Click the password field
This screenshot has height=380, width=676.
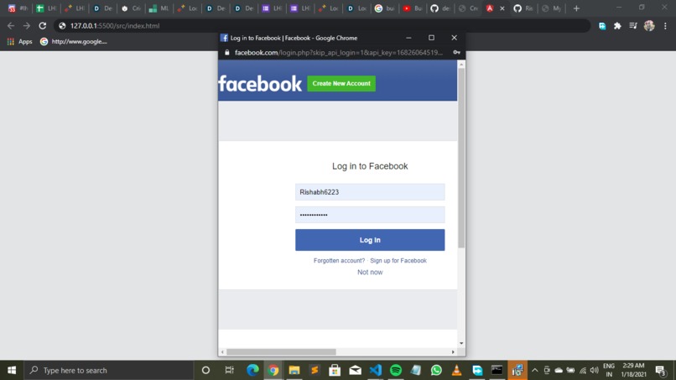(370, 215)
